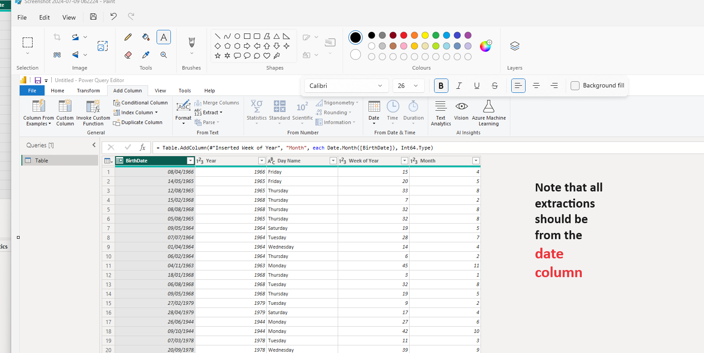Activate the Text tool
Viewport: 704px width, 353px height.
tap(164, 37)
